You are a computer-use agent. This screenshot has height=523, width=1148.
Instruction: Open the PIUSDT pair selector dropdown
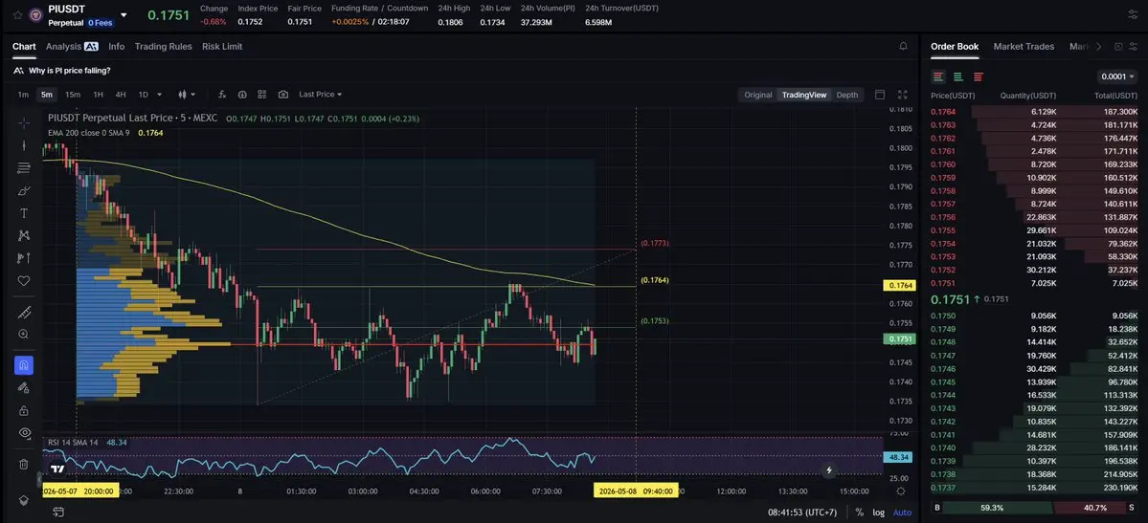tap(123, 14)
